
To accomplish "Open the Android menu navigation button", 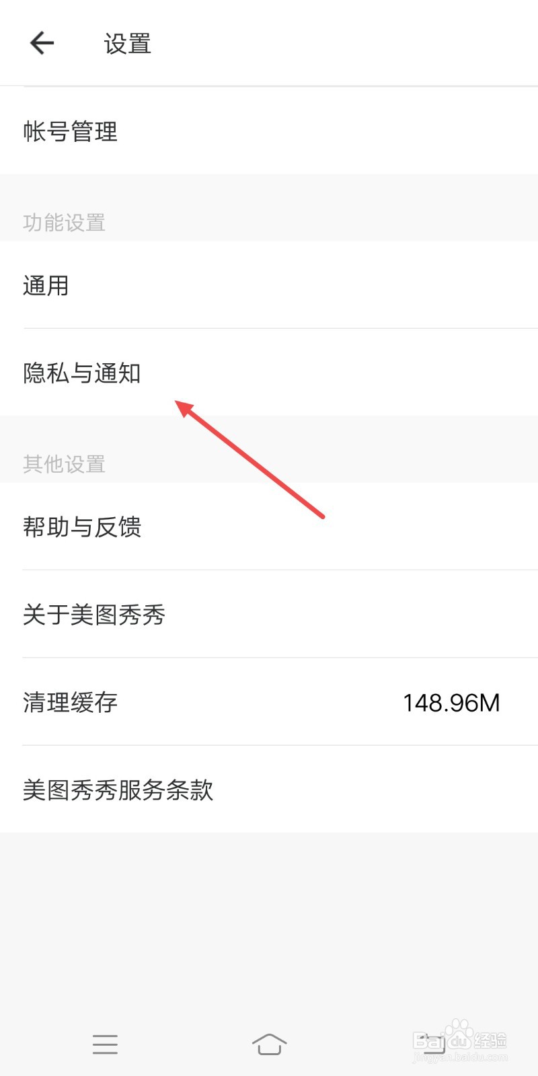I will tap(105, 1044).
